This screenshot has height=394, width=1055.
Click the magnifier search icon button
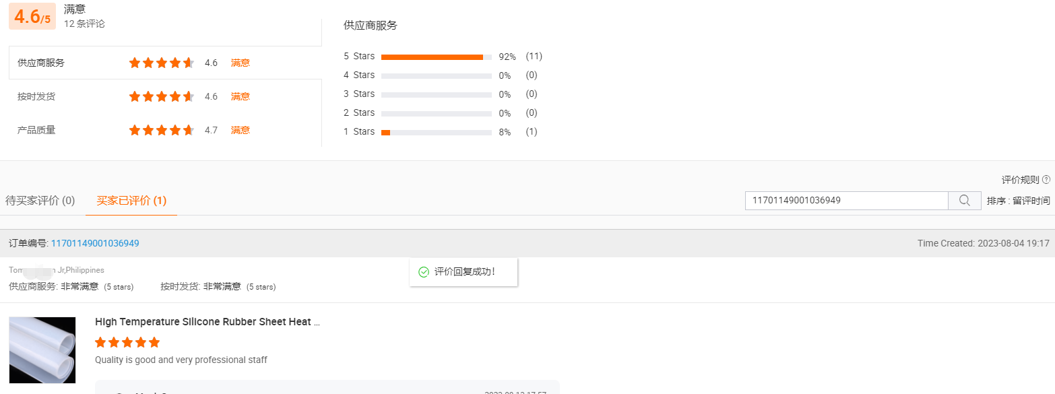click(x=964, y=200)
